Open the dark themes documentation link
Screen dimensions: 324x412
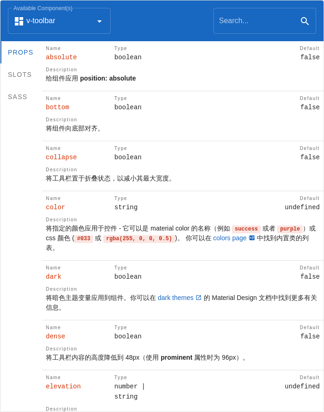(175, 298)
